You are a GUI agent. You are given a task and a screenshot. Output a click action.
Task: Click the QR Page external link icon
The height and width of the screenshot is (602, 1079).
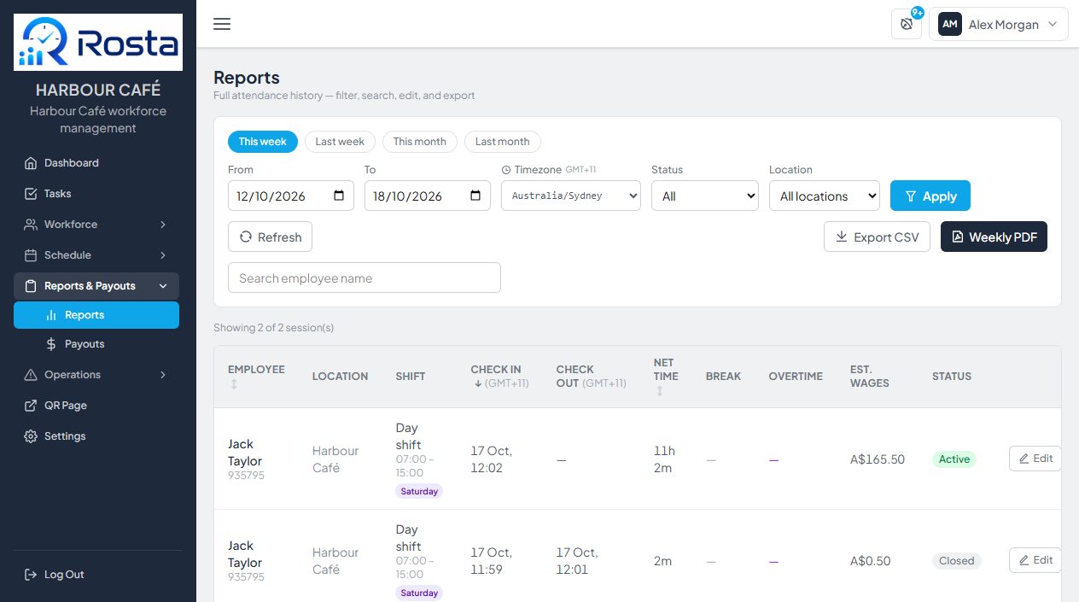[x=31, y=406]
